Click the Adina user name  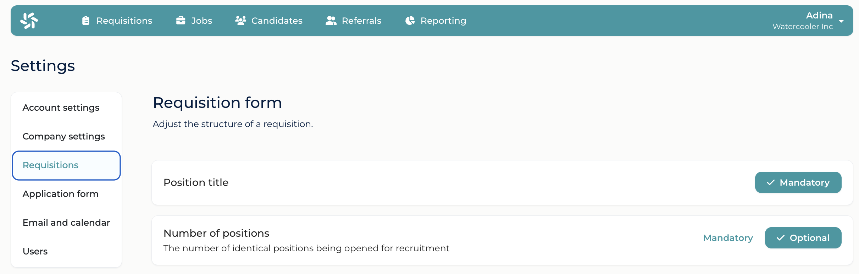819,15
